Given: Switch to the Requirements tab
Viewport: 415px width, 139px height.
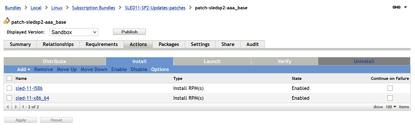Looking at the screenshot, I should [x=102, y=44].
